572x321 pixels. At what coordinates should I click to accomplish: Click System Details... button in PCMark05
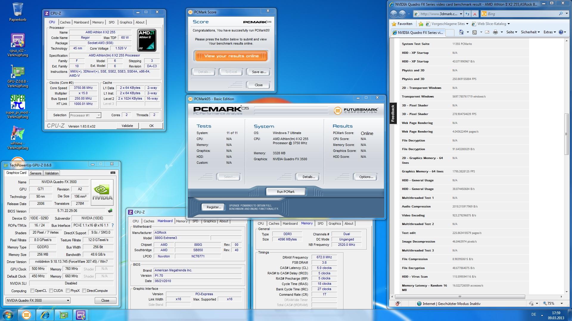click(308, 177)
